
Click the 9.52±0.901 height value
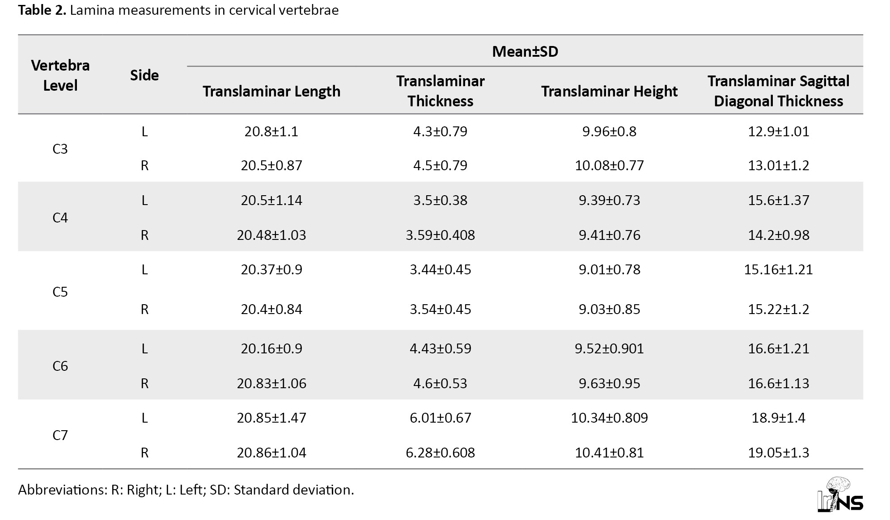click(609, 348)
